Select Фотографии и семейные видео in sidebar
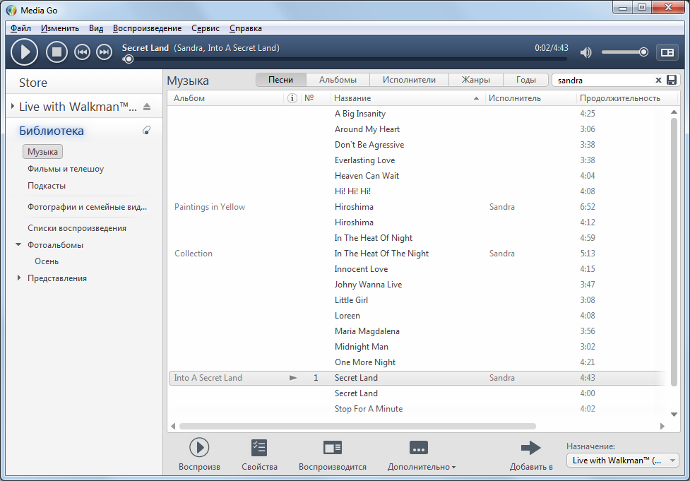This screenshot has height=481, width=690. point(87,207)
